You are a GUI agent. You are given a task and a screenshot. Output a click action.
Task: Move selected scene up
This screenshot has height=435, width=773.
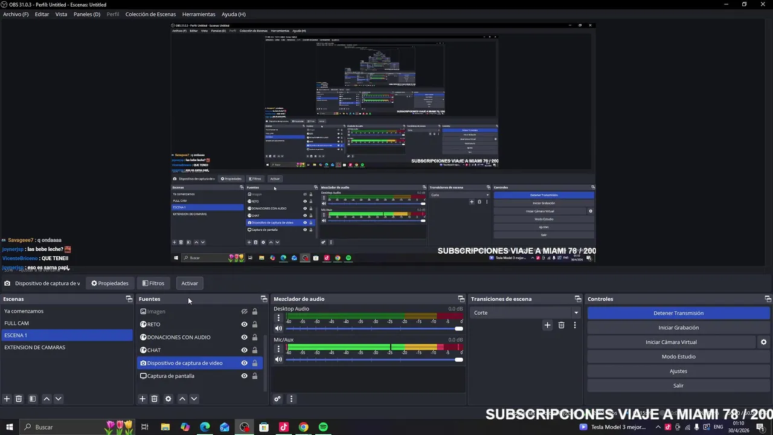[x=47, y=399]
